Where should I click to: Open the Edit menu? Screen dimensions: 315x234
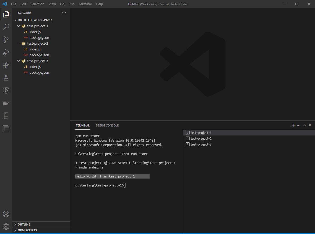(23, 4)
